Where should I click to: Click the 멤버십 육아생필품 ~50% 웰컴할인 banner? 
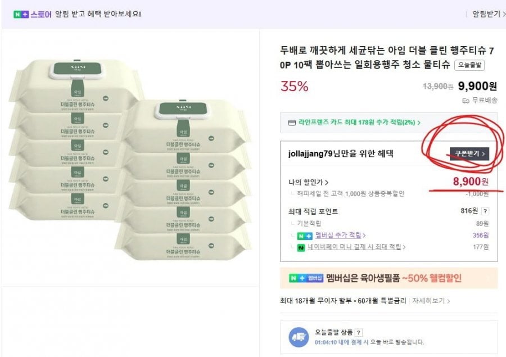pos(388,278)
